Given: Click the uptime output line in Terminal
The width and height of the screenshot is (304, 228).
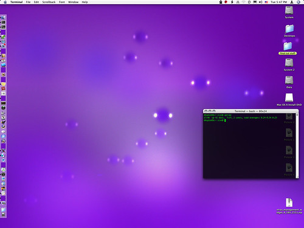Looking at the screenshot, I should point(240,117).
